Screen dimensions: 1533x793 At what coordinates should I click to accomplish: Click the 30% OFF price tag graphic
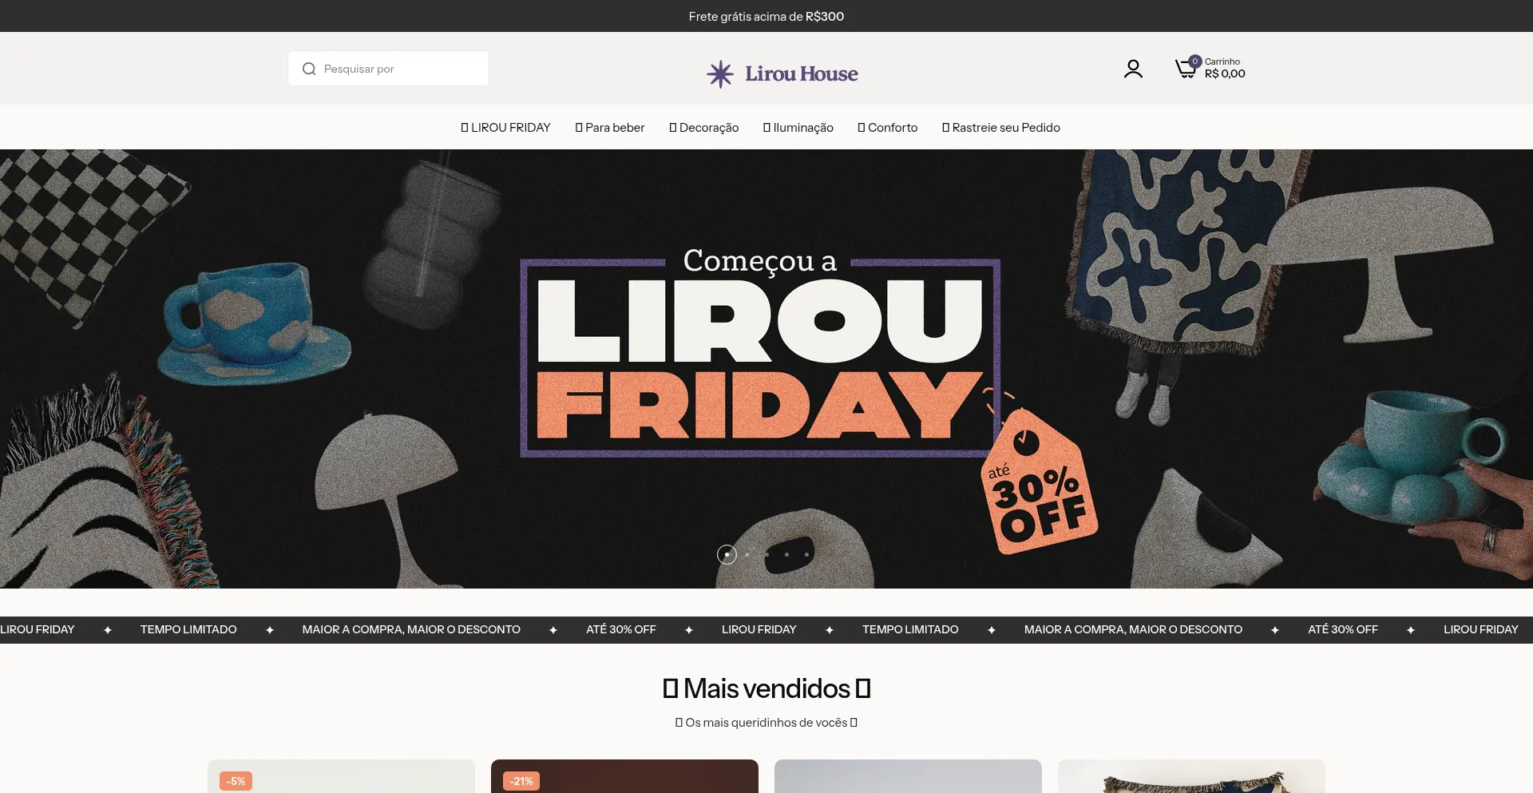pos(1038,480)
